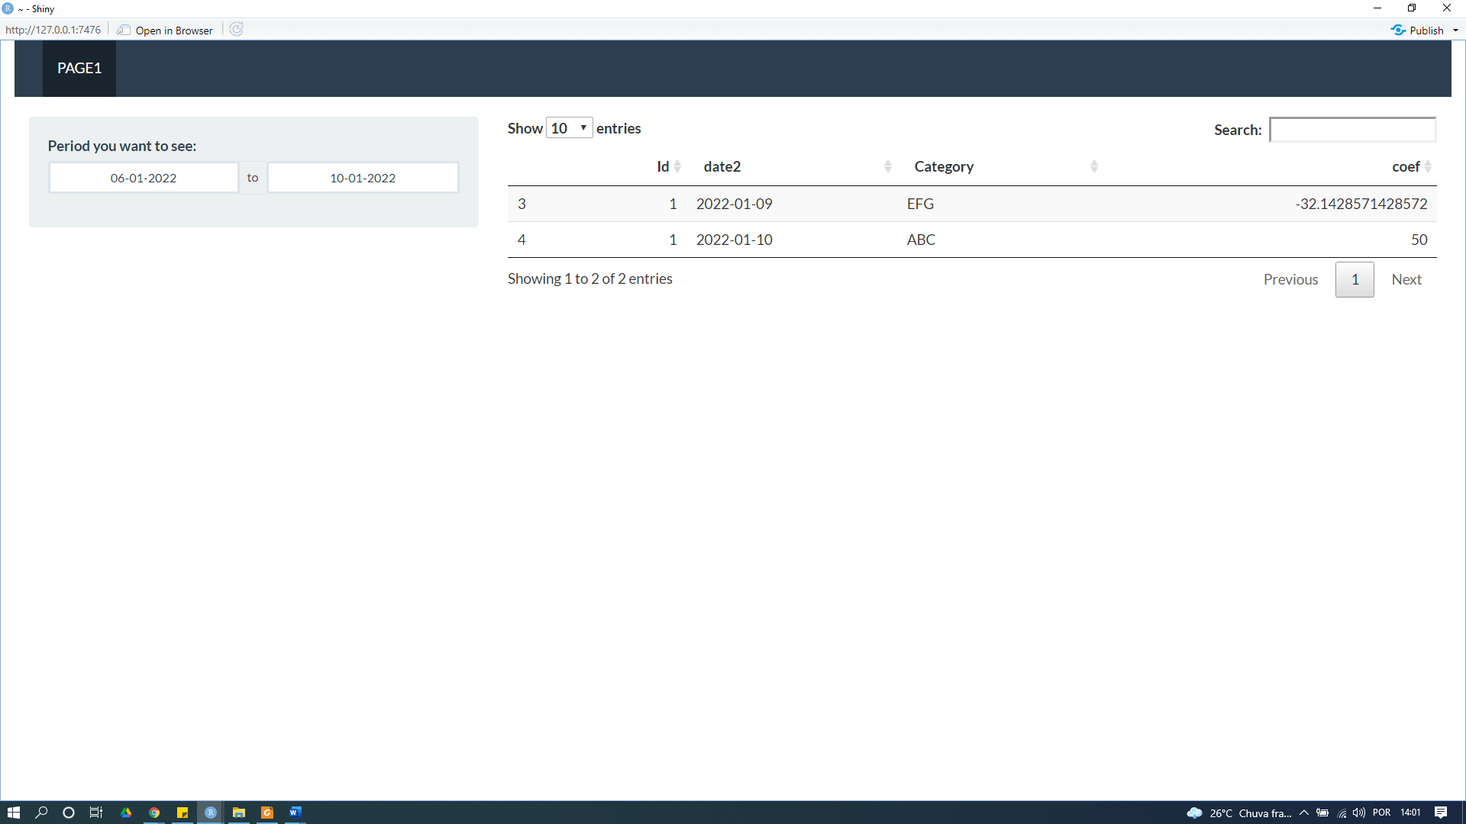Open network settings from tray icon

pos(1342,813)
